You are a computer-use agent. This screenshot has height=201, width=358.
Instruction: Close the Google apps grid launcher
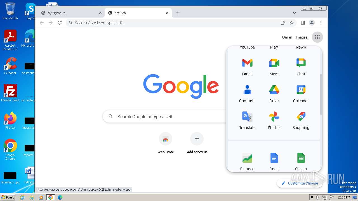point(317,37)
